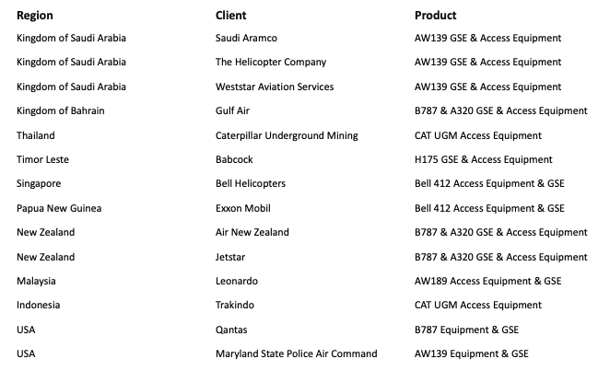This screenshot has width=610, height=382.
Task: Click the Region column header
Action: (33, 16)
